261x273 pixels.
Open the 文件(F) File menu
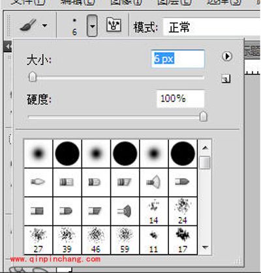[28, 2]
